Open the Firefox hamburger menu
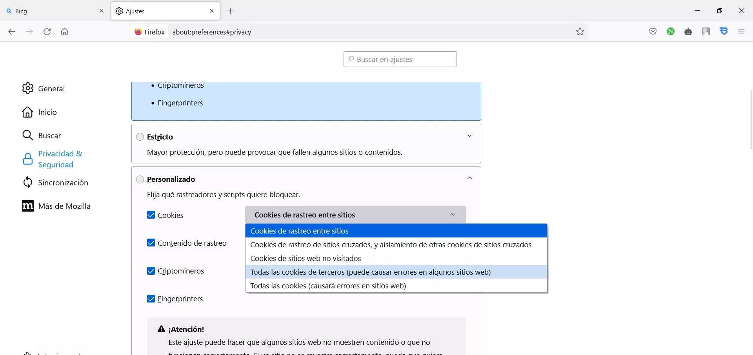Screen dimensions: 753x355 pos(741,32)
